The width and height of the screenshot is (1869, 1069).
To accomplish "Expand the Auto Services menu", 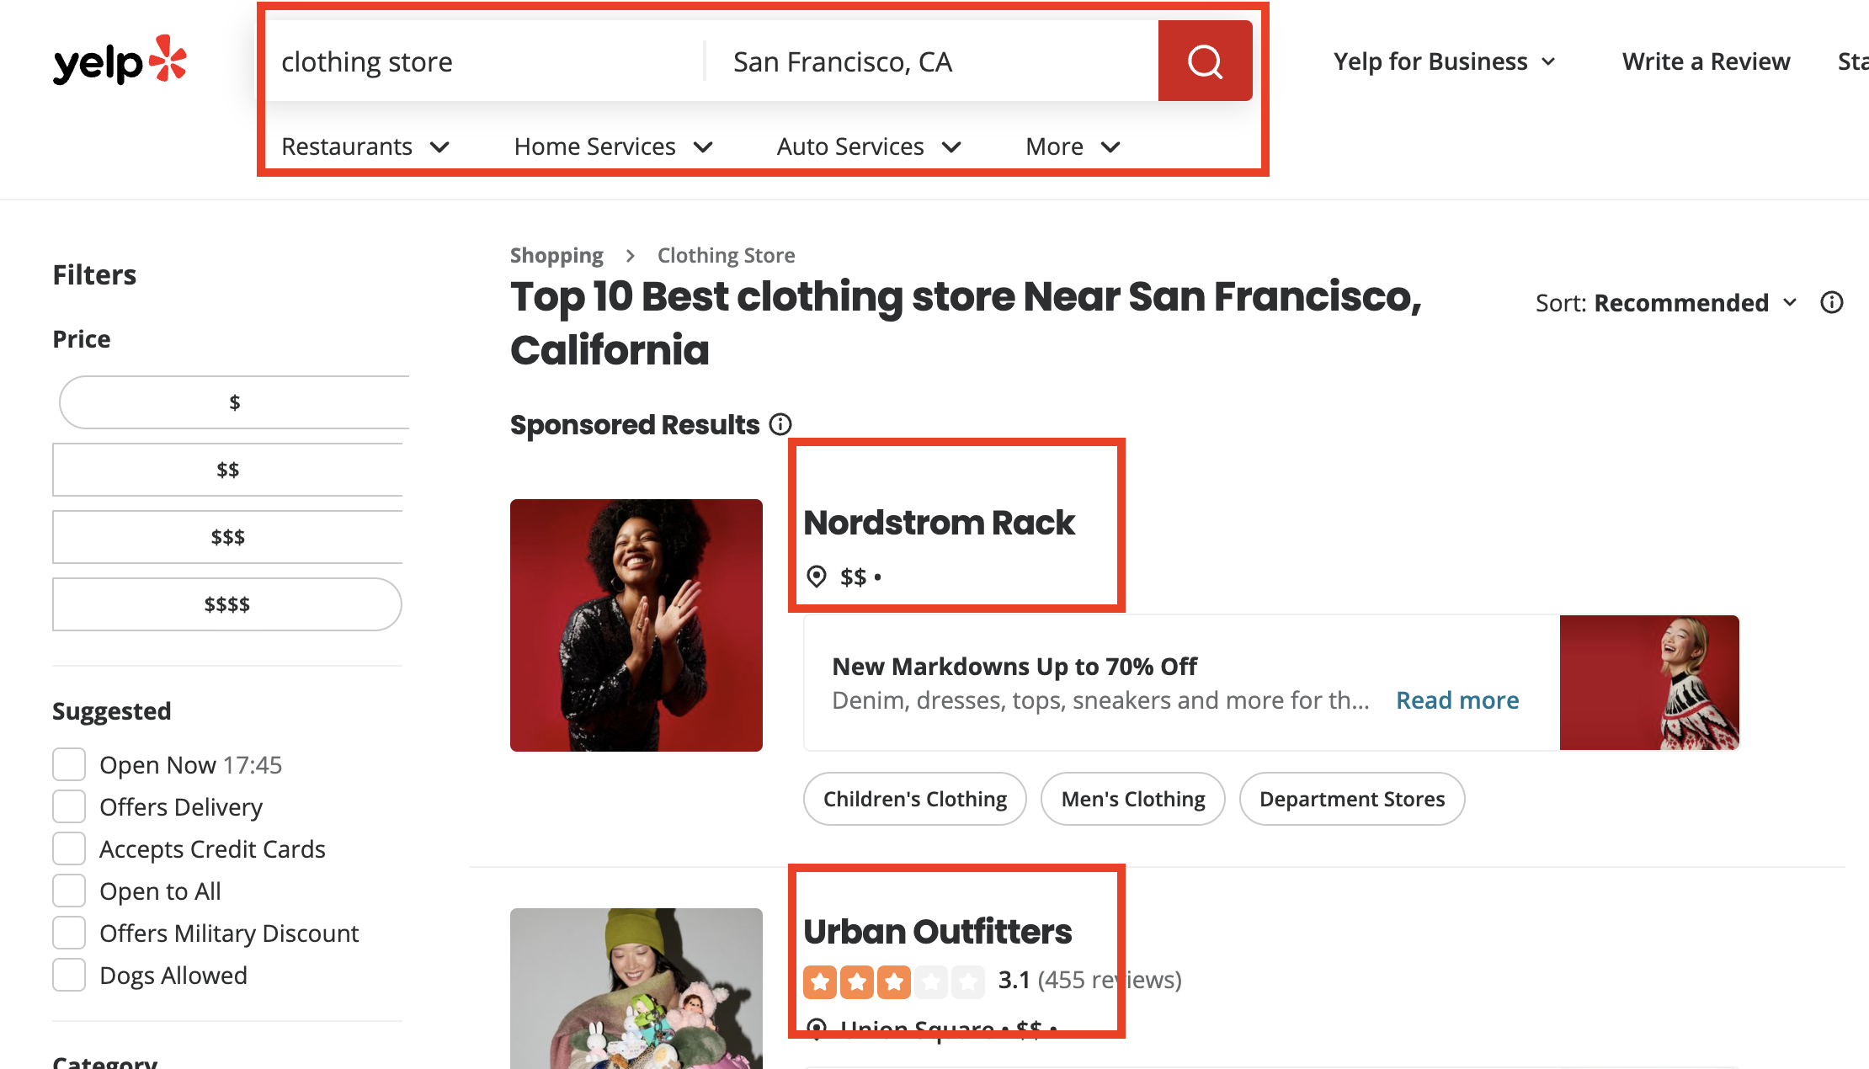I will [x=869, y=146].
